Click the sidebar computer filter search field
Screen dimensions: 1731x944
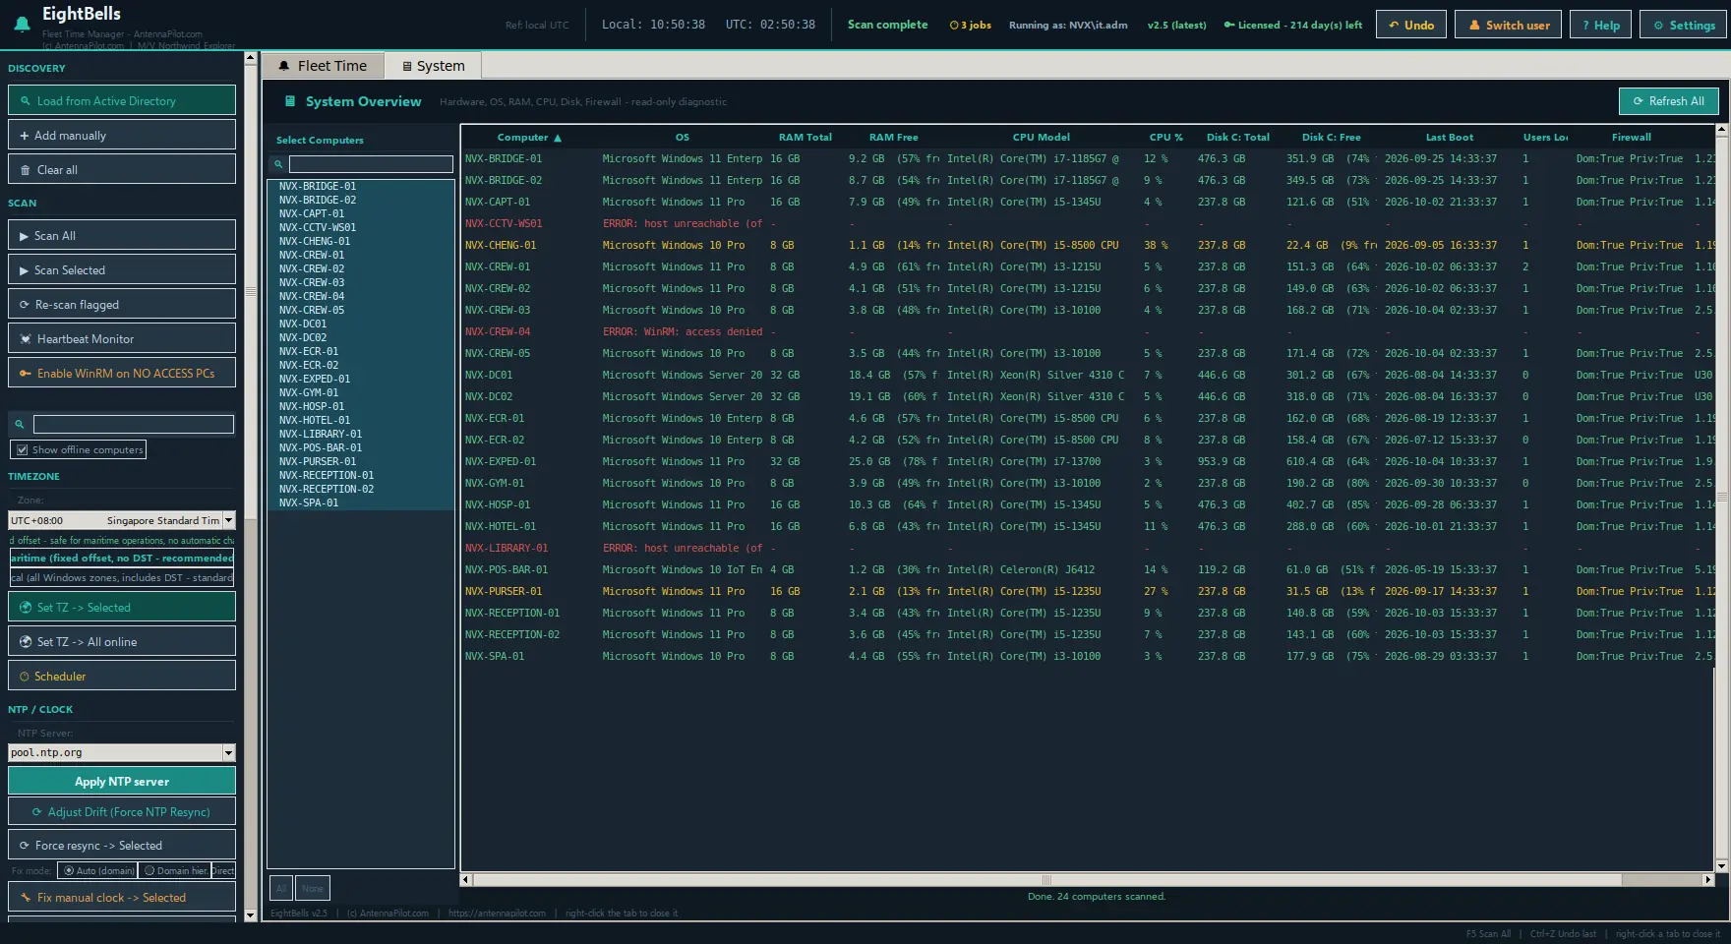(134, 424)
